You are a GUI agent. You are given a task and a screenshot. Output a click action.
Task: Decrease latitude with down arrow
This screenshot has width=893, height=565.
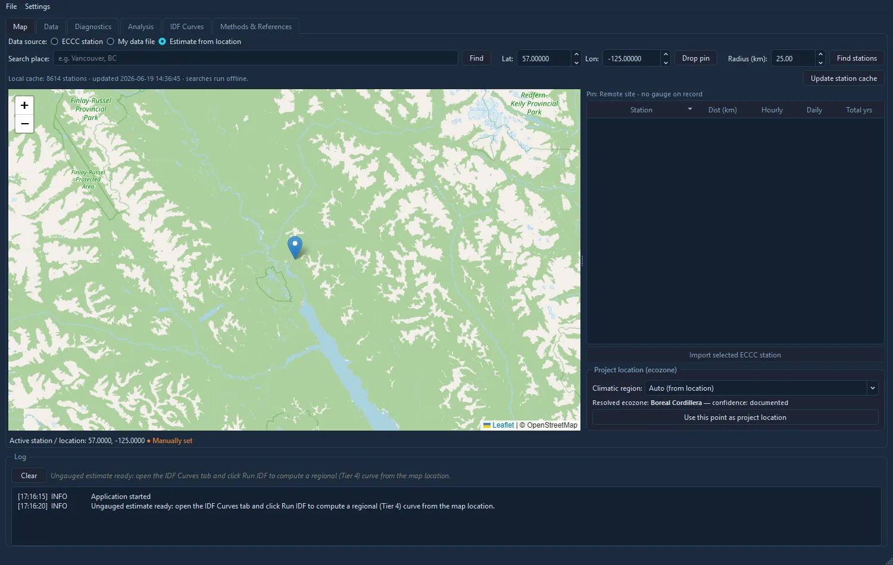pos(576,62)
